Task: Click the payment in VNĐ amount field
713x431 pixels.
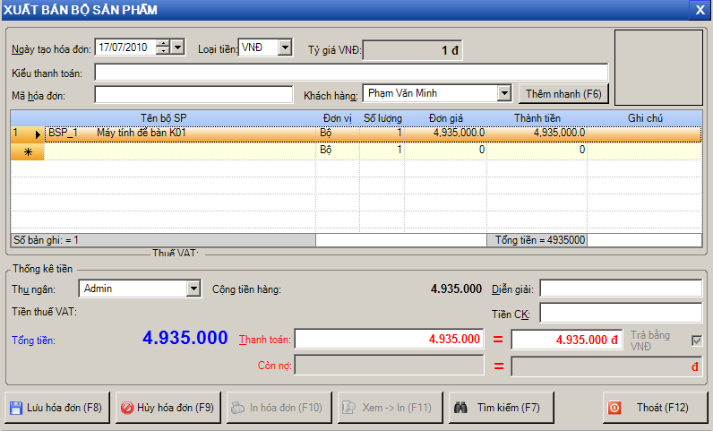Action: click(x=566, y=340)
